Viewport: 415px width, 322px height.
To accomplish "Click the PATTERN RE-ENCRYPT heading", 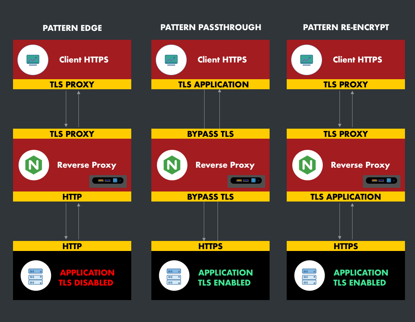I will coord(346,28).
